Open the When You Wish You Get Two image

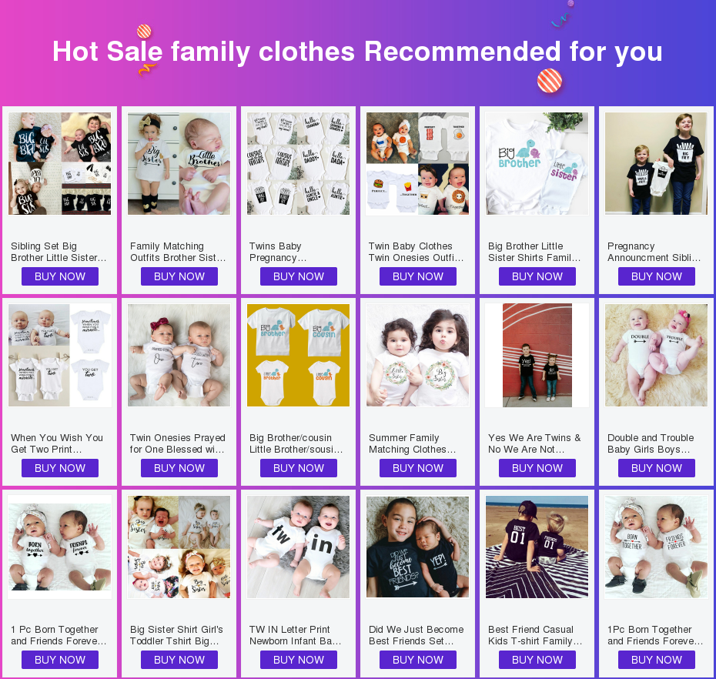(x=60, y=355)
